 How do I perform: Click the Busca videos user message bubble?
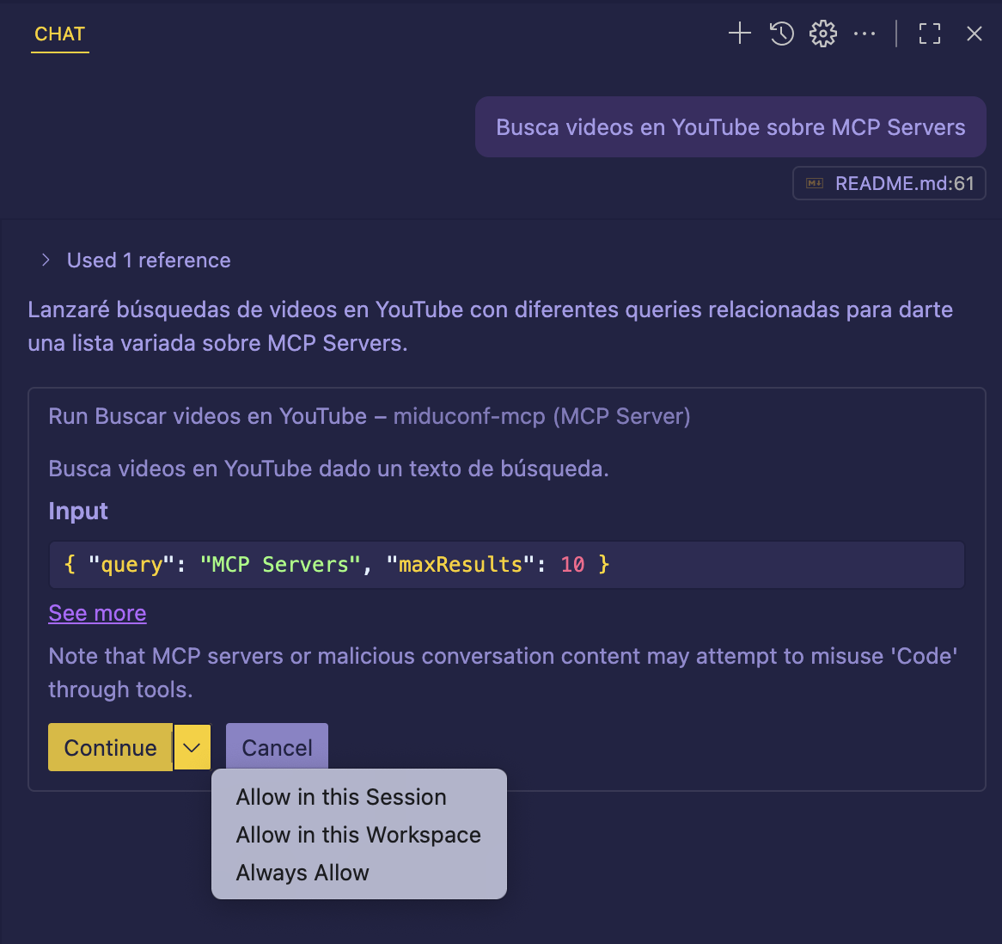tap(730, 126)
